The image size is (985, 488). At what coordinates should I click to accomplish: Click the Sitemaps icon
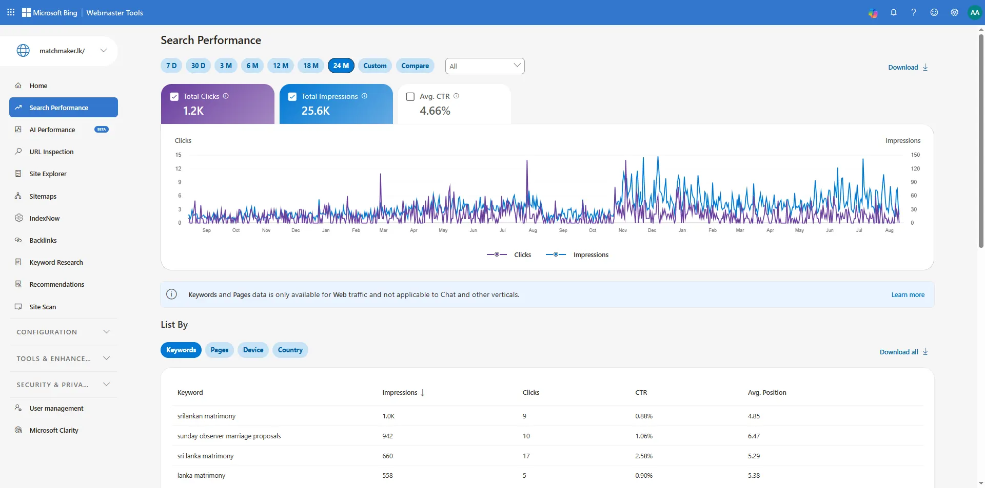[x=18, y=196]
